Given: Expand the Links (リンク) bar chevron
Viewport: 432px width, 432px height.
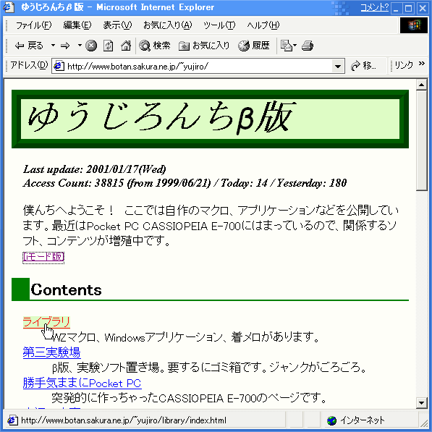Looking at the screenshot, I should 422,64.
